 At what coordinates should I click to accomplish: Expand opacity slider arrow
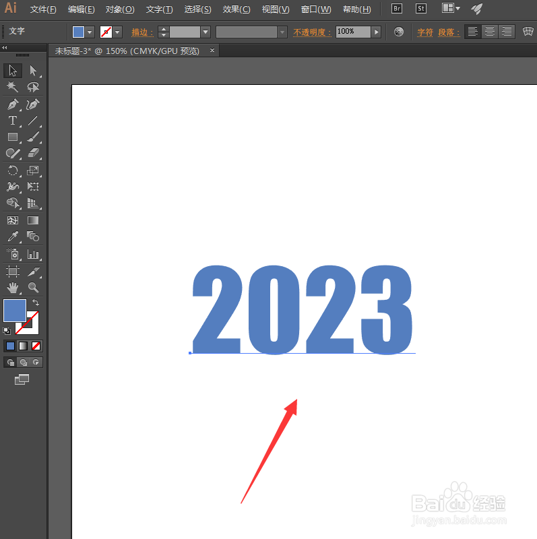(377, 32)
